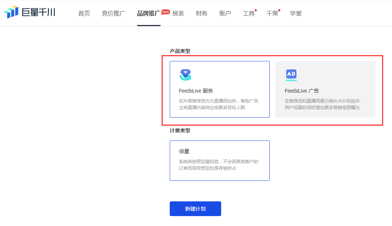The image size is (392, 226).
Task: Open the 学堂 tab
Action: coord(296,14)
